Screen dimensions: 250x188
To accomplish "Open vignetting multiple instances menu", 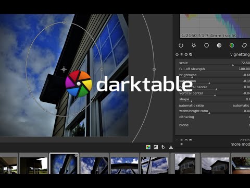I will click(191, 54).
